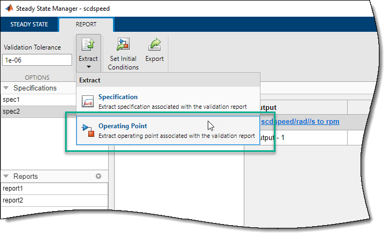This screenshot has height=237, width=388.
Task: Collapse the Reports panel
Action: (6, 176)
